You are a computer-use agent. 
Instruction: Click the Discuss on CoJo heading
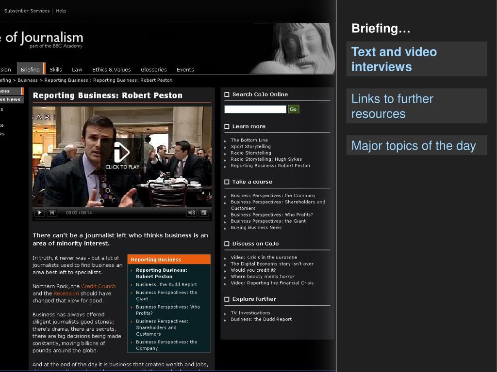tap(255, 244)
